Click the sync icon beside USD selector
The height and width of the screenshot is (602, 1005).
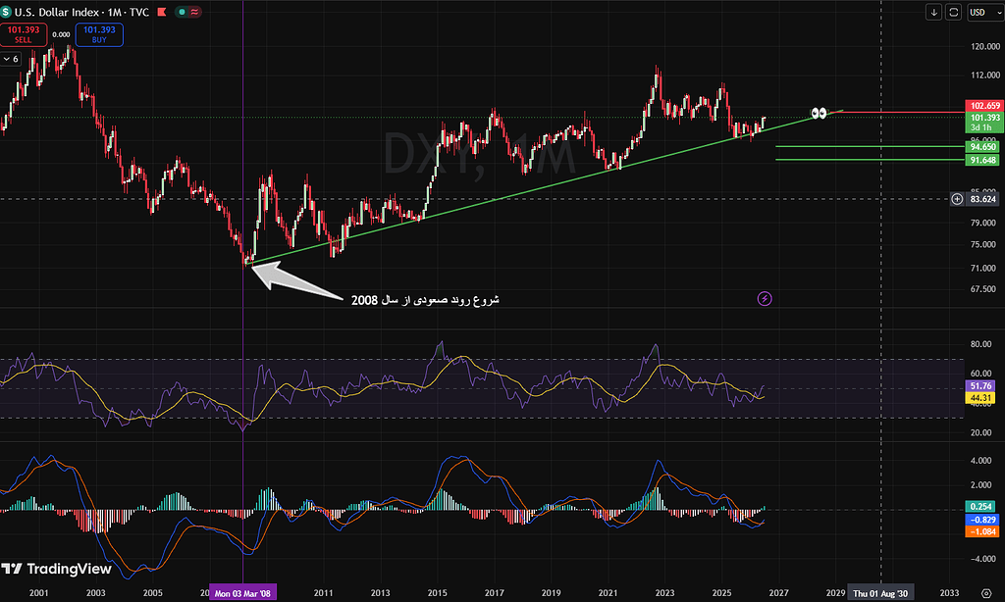pos(953,12)
